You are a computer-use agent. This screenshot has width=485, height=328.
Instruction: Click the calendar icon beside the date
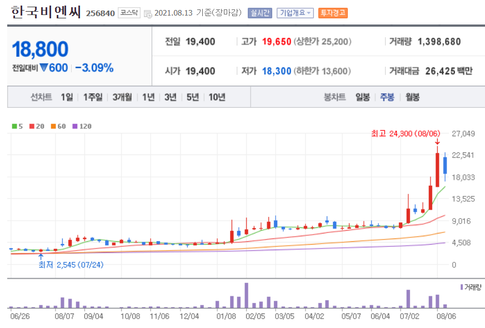148,13
